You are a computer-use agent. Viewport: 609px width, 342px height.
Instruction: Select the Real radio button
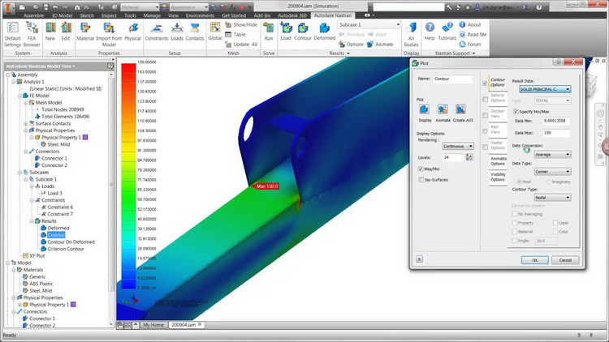coord(519,182)
